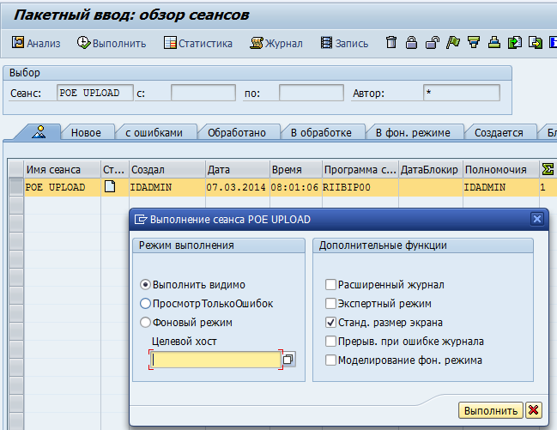Select the overview tab with mountain icon

[x=39, y=132]
